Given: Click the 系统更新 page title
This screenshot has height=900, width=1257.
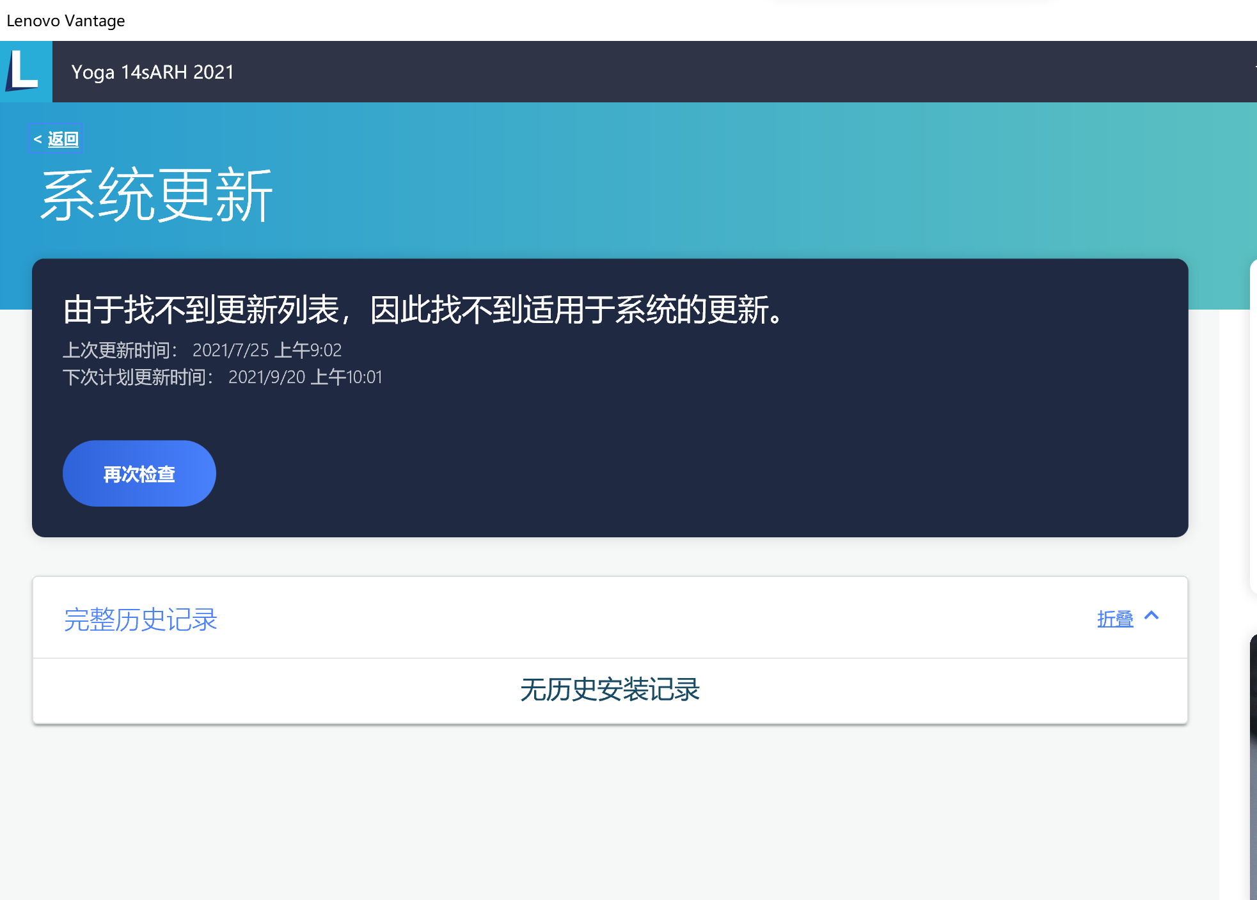Looking at the screenshot, I should 157,195.
